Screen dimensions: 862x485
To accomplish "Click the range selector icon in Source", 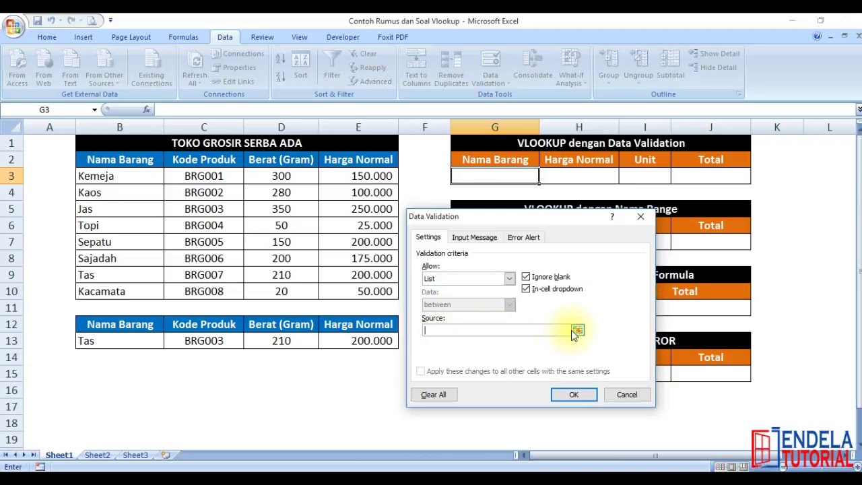I will point(578,331).
